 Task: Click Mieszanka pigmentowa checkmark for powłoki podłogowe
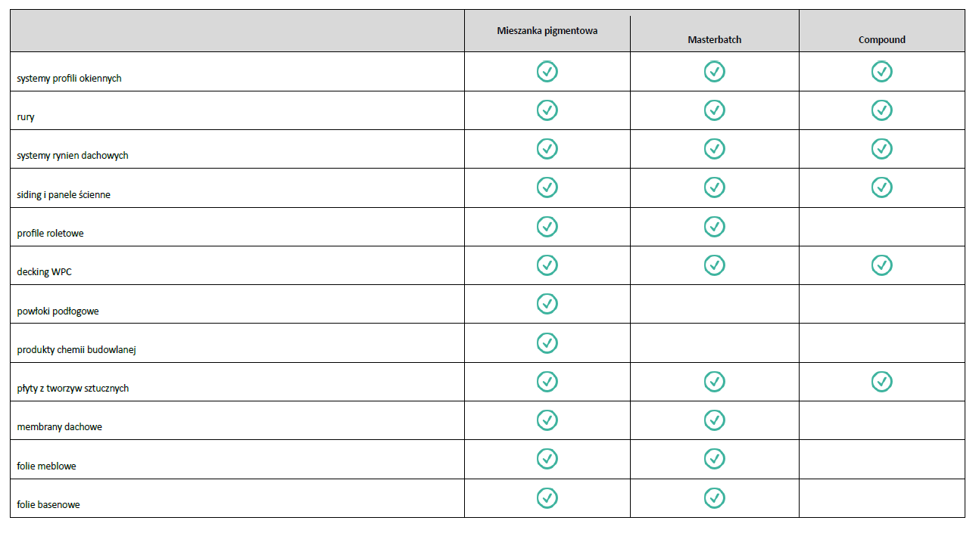point(547,304)
